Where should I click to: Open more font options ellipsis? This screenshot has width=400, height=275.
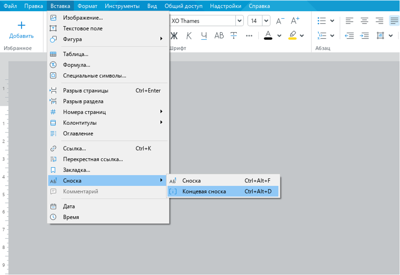pos(249,36)
